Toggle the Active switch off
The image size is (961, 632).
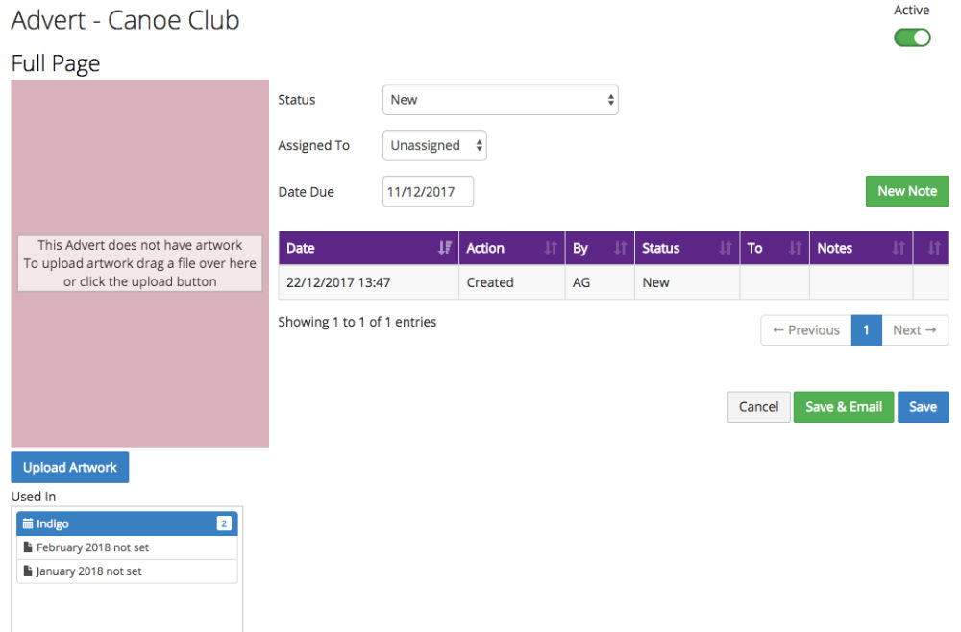click(912, 37)
